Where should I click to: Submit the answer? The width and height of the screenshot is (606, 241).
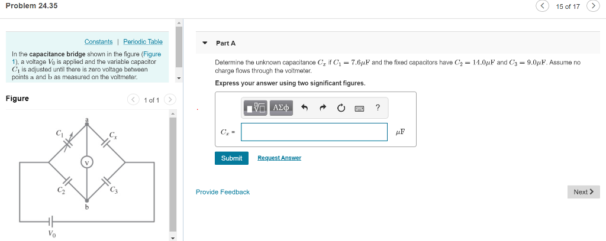(x=231, y=158)
